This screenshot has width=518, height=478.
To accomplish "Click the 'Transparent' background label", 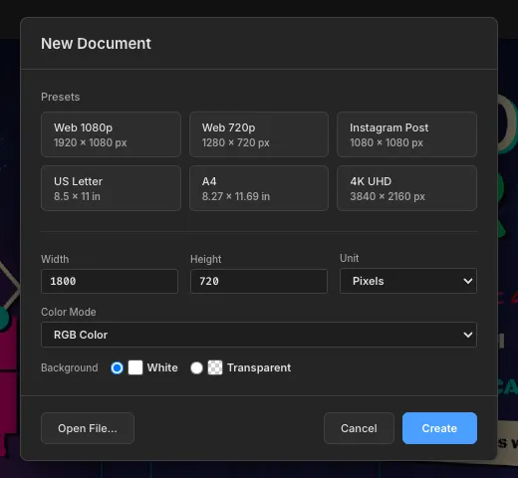I will (x=259, y=367).
